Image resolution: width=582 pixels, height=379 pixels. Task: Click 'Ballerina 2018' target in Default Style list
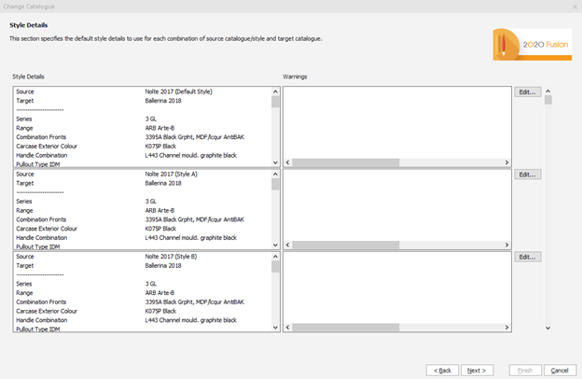point(163,101)
